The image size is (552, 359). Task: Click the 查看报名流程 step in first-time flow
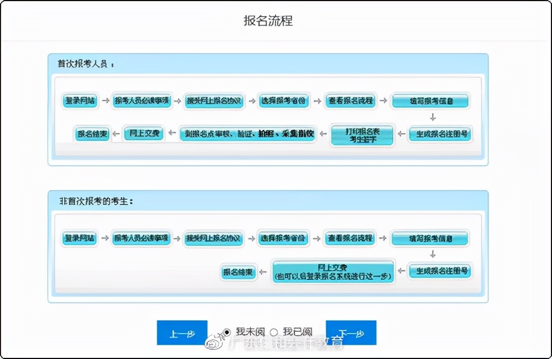[351, 101]
